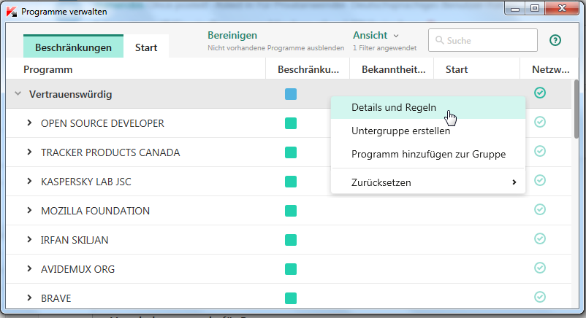
Task: Focus the Suche search field
Action: pos(483,40)
